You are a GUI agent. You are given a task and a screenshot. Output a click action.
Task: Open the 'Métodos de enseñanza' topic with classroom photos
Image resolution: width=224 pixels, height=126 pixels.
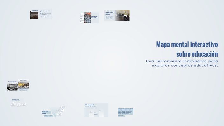[x=18, y=85]
